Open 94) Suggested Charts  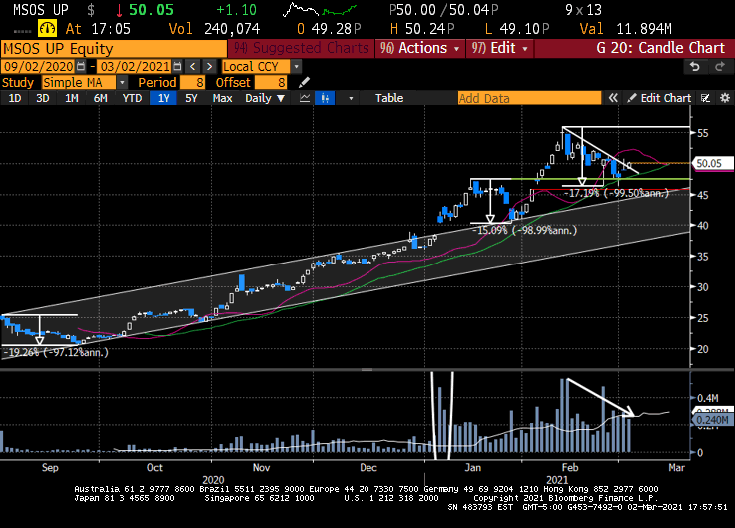(302, 48)
